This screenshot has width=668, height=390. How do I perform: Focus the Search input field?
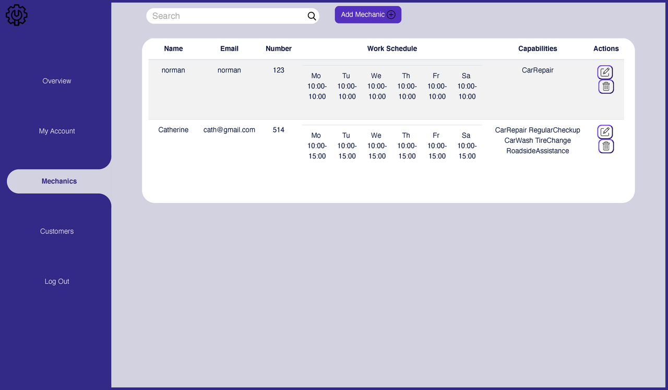[x=233, y=16]
